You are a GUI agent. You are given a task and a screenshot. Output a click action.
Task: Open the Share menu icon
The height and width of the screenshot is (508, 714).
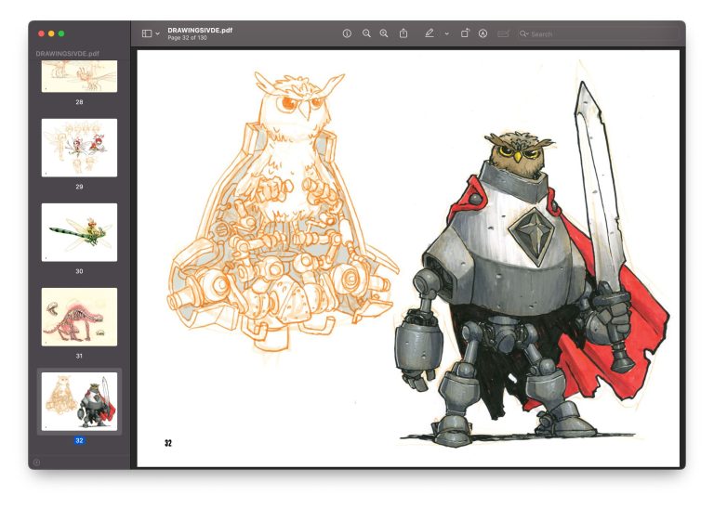[x=403, y=33]
